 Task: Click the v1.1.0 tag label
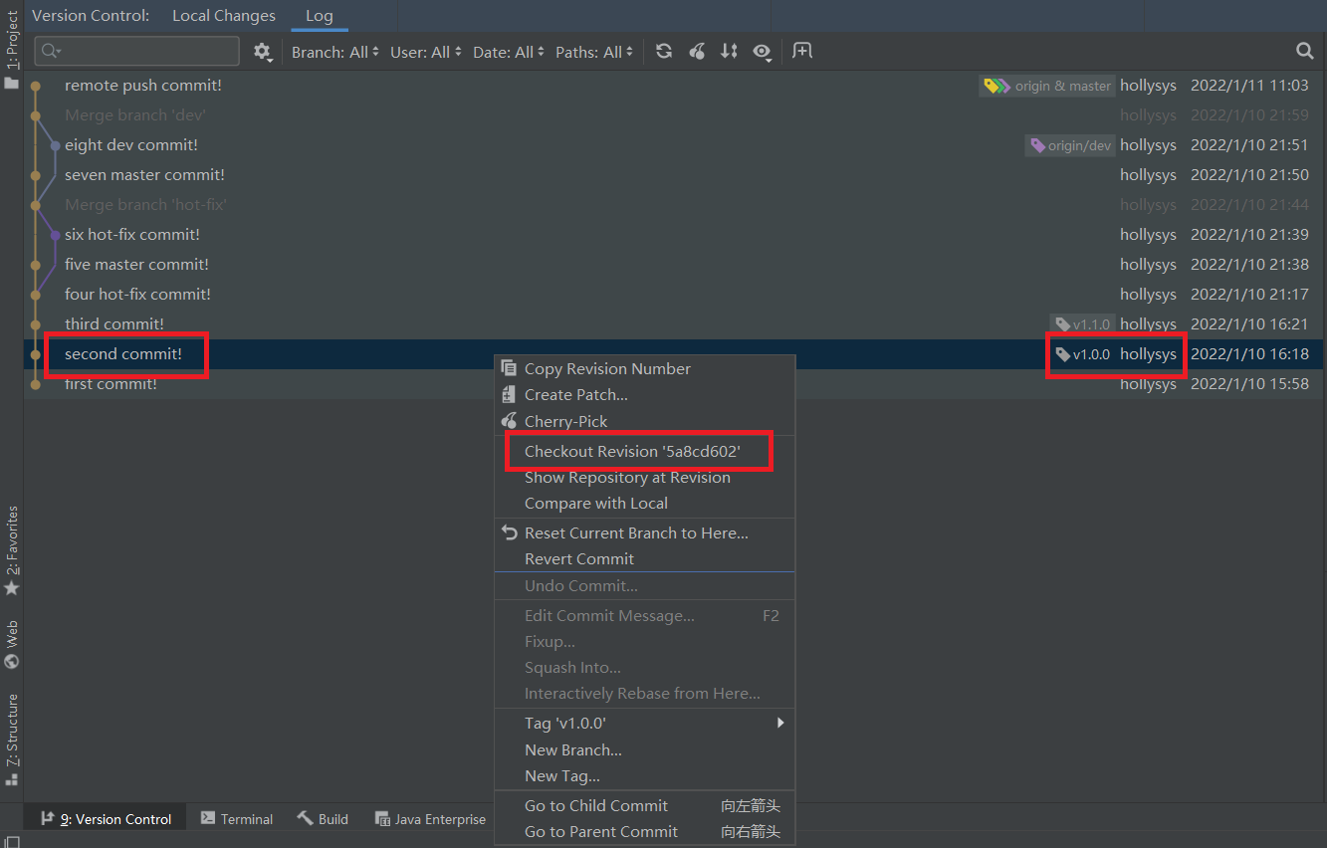pos(1082,324)
